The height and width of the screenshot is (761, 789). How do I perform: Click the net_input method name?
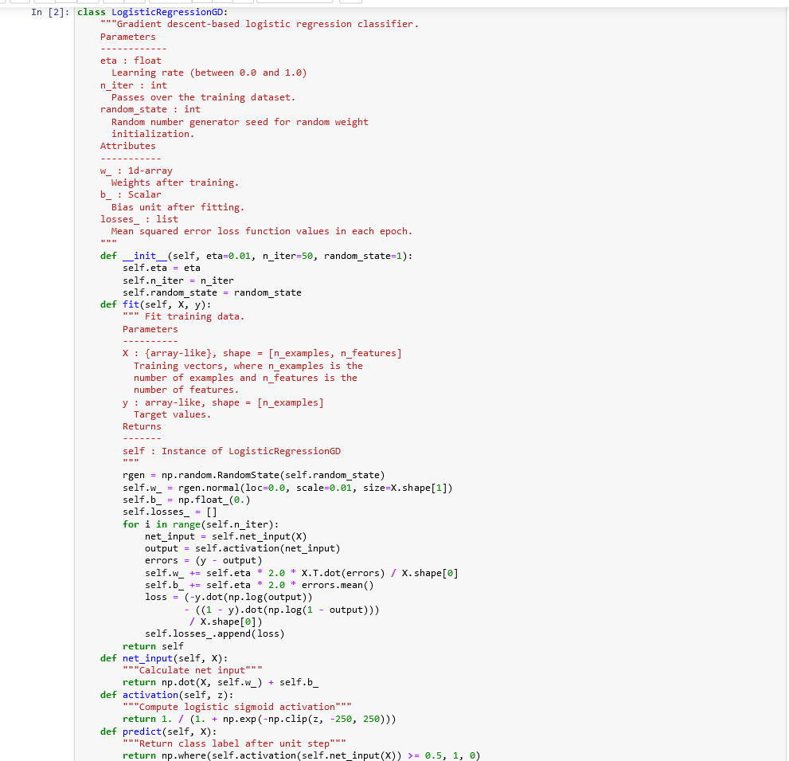(147, 657)
